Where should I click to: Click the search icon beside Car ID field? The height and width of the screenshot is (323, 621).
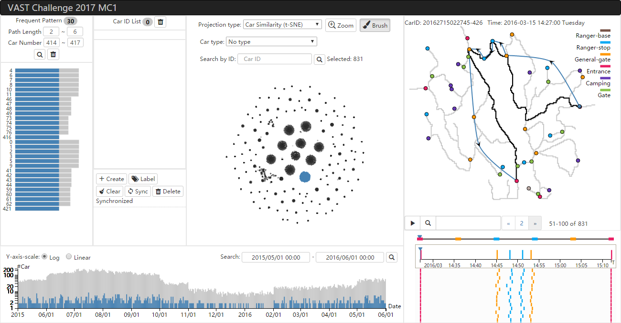coord(319,59)
